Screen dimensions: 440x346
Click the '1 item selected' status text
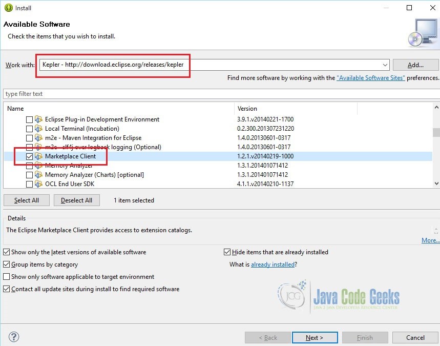click(134, 200)
